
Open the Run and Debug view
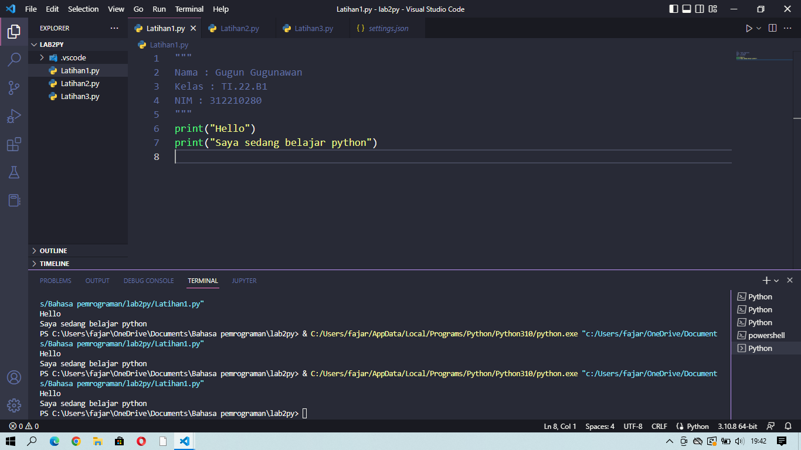[14, 116]
